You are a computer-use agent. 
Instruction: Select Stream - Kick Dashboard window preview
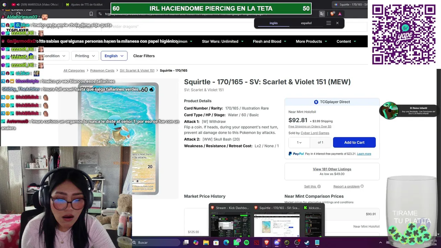coord(230,221)
